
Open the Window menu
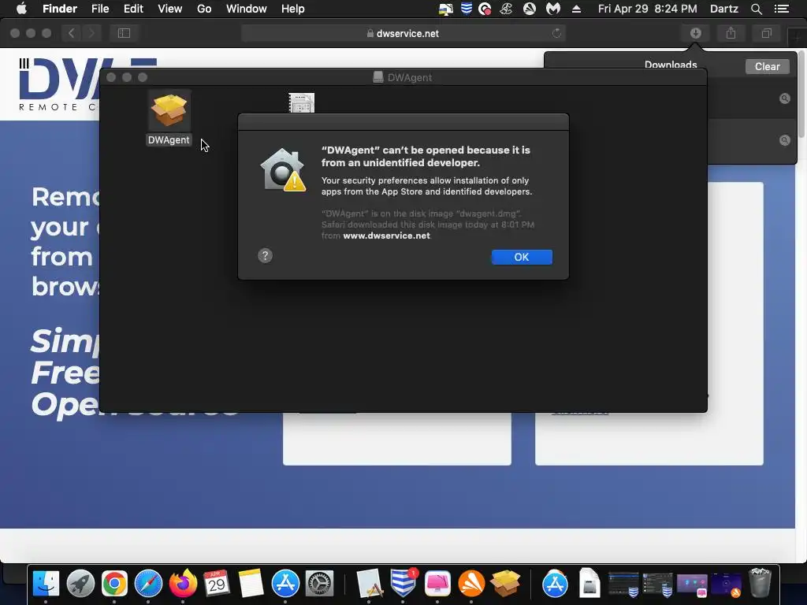point(247,9)
